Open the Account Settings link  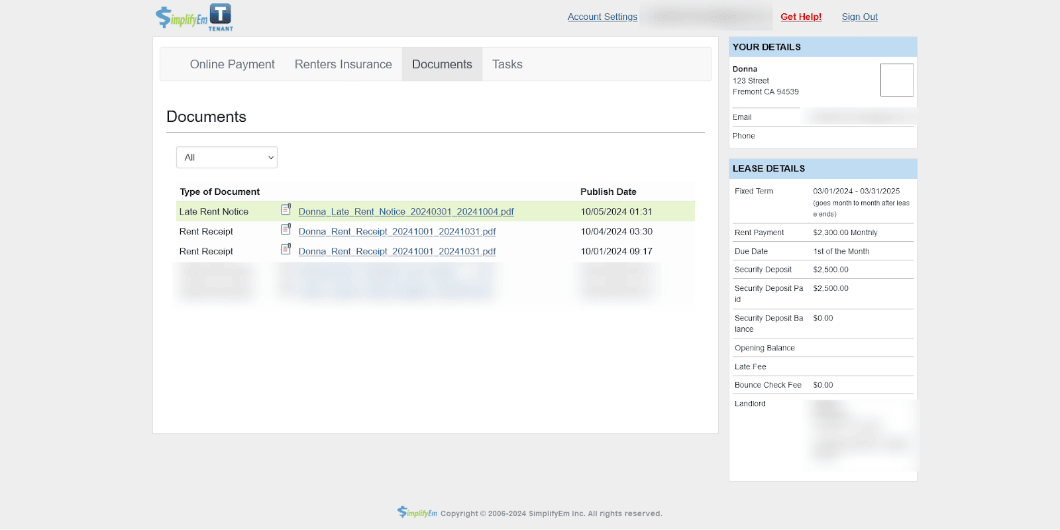point(602,17)
